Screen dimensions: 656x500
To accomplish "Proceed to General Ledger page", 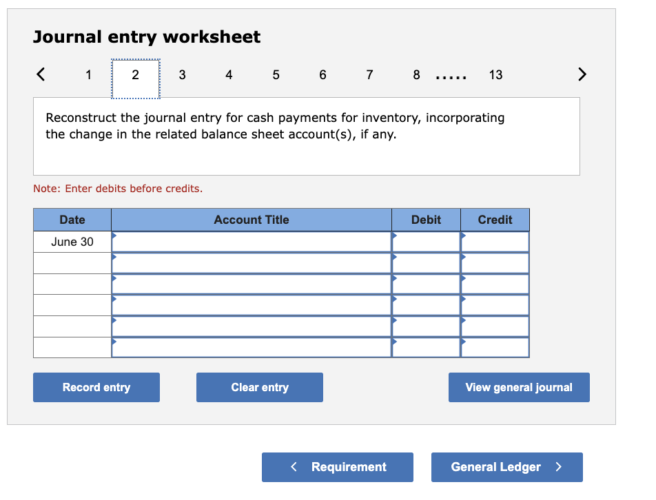I will click(x=507, y=467).
